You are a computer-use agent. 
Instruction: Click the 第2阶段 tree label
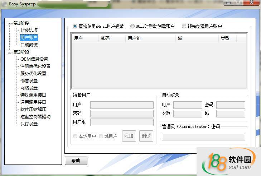[21, 52]
